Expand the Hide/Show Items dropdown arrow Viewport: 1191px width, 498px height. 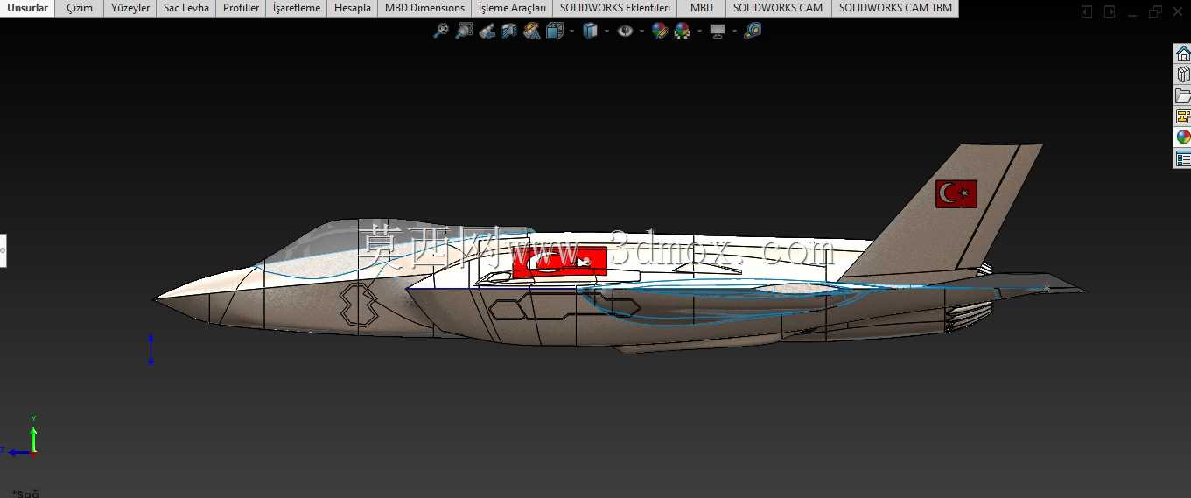pyautogui.click(x=641, y=31)
